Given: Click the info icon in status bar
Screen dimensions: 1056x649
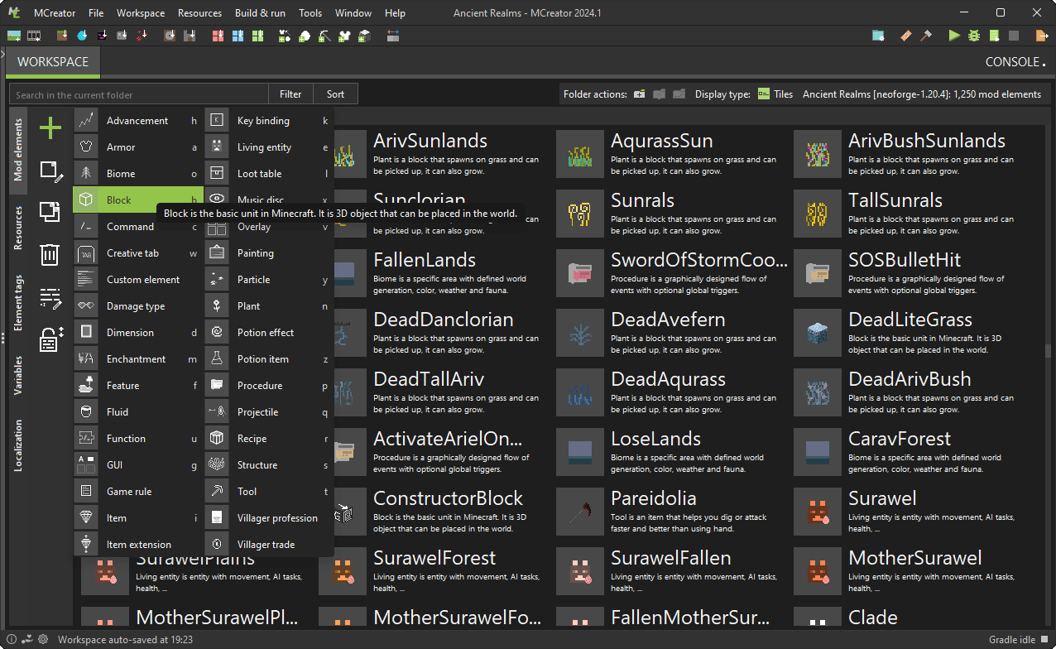Looking at the screenshot, I should 12,640.
